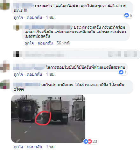Reply to first comment via ตอบกลับ
This screenshot has height=152, width=140.
pyautogui.click(x=34, y=17)
